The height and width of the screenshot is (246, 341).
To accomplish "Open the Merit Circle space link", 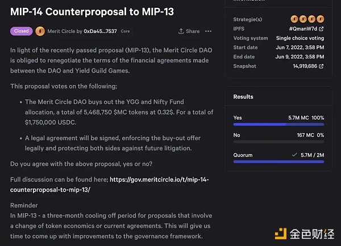I will 65,31.
